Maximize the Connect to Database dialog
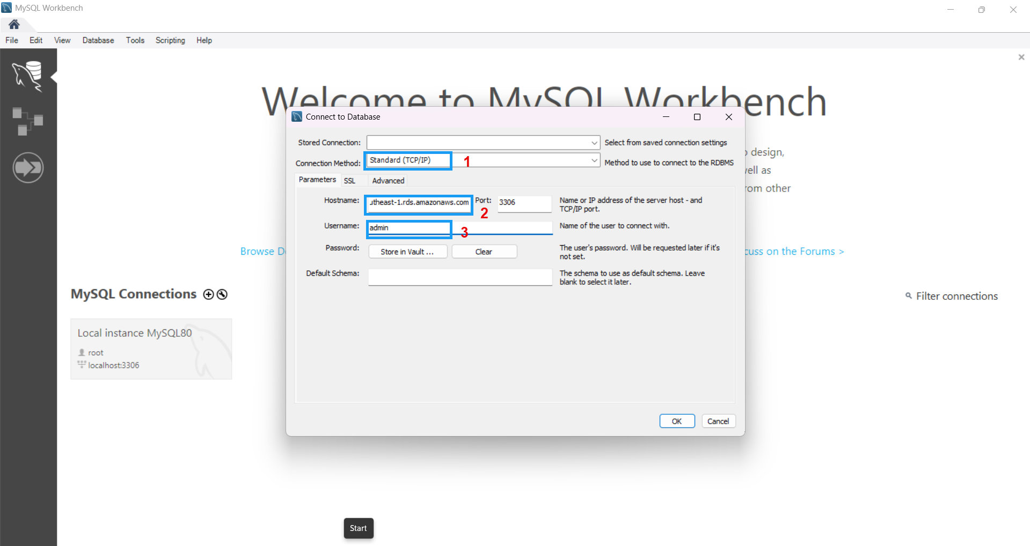 [697, 117]
